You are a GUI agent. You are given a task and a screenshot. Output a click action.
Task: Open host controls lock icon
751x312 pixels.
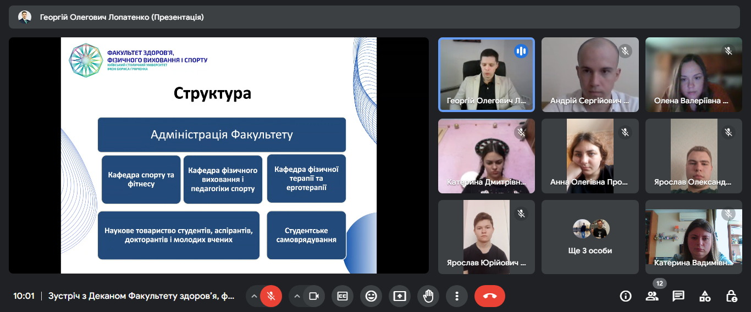[731, 296]
